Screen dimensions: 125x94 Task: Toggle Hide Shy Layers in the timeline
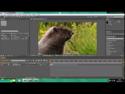pyautogui.click(x=36, y=61)
